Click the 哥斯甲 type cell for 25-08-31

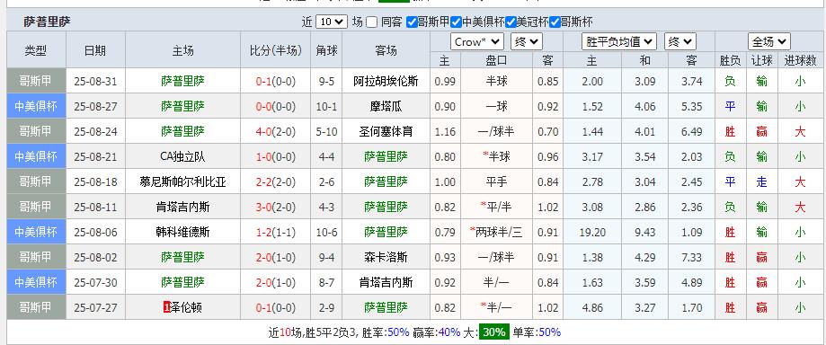(36, 81)
